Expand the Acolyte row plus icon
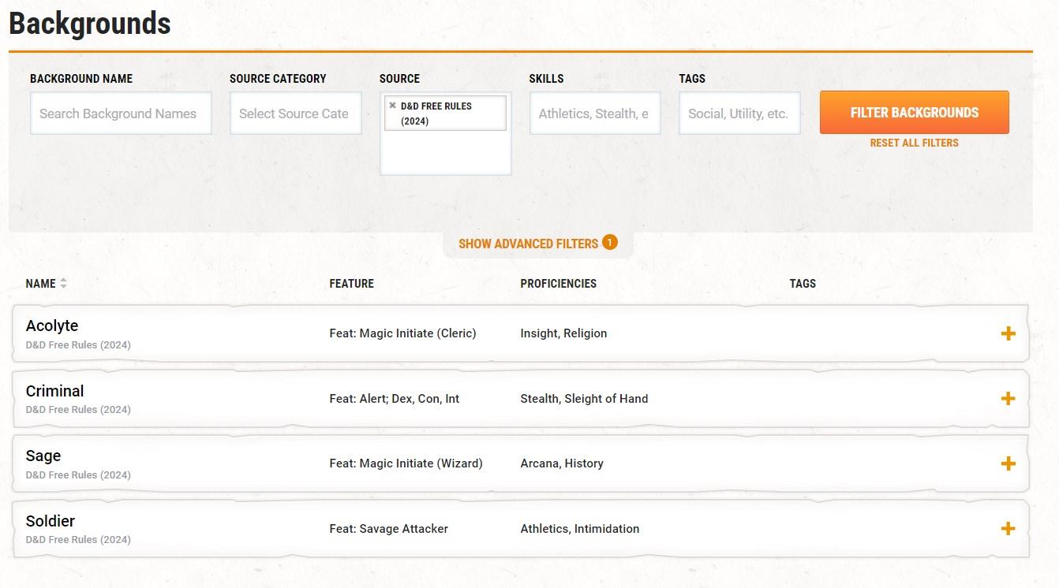 pyautogui.click(x=1008, y=333)
